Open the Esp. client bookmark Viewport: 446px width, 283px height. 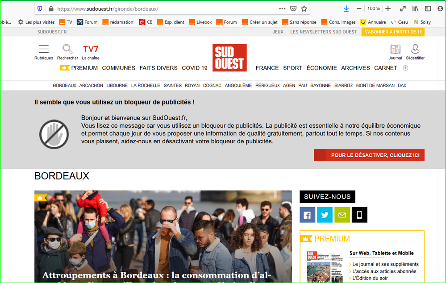[x=171, y=22]
